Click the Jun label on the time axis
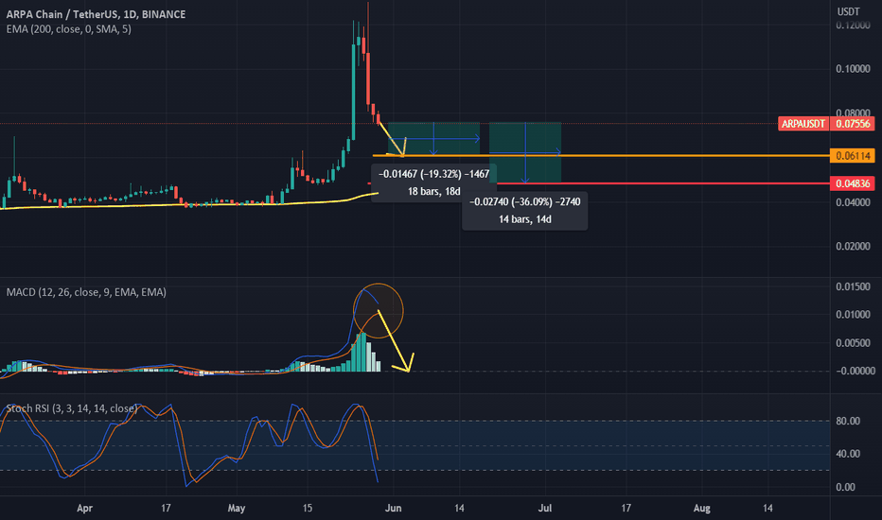 [x=393, y=509]
